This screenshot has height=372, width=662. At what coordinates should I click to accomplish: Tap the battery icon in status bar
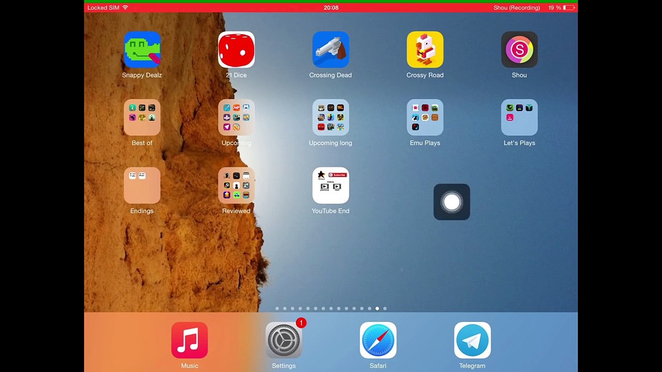point(569,8)
